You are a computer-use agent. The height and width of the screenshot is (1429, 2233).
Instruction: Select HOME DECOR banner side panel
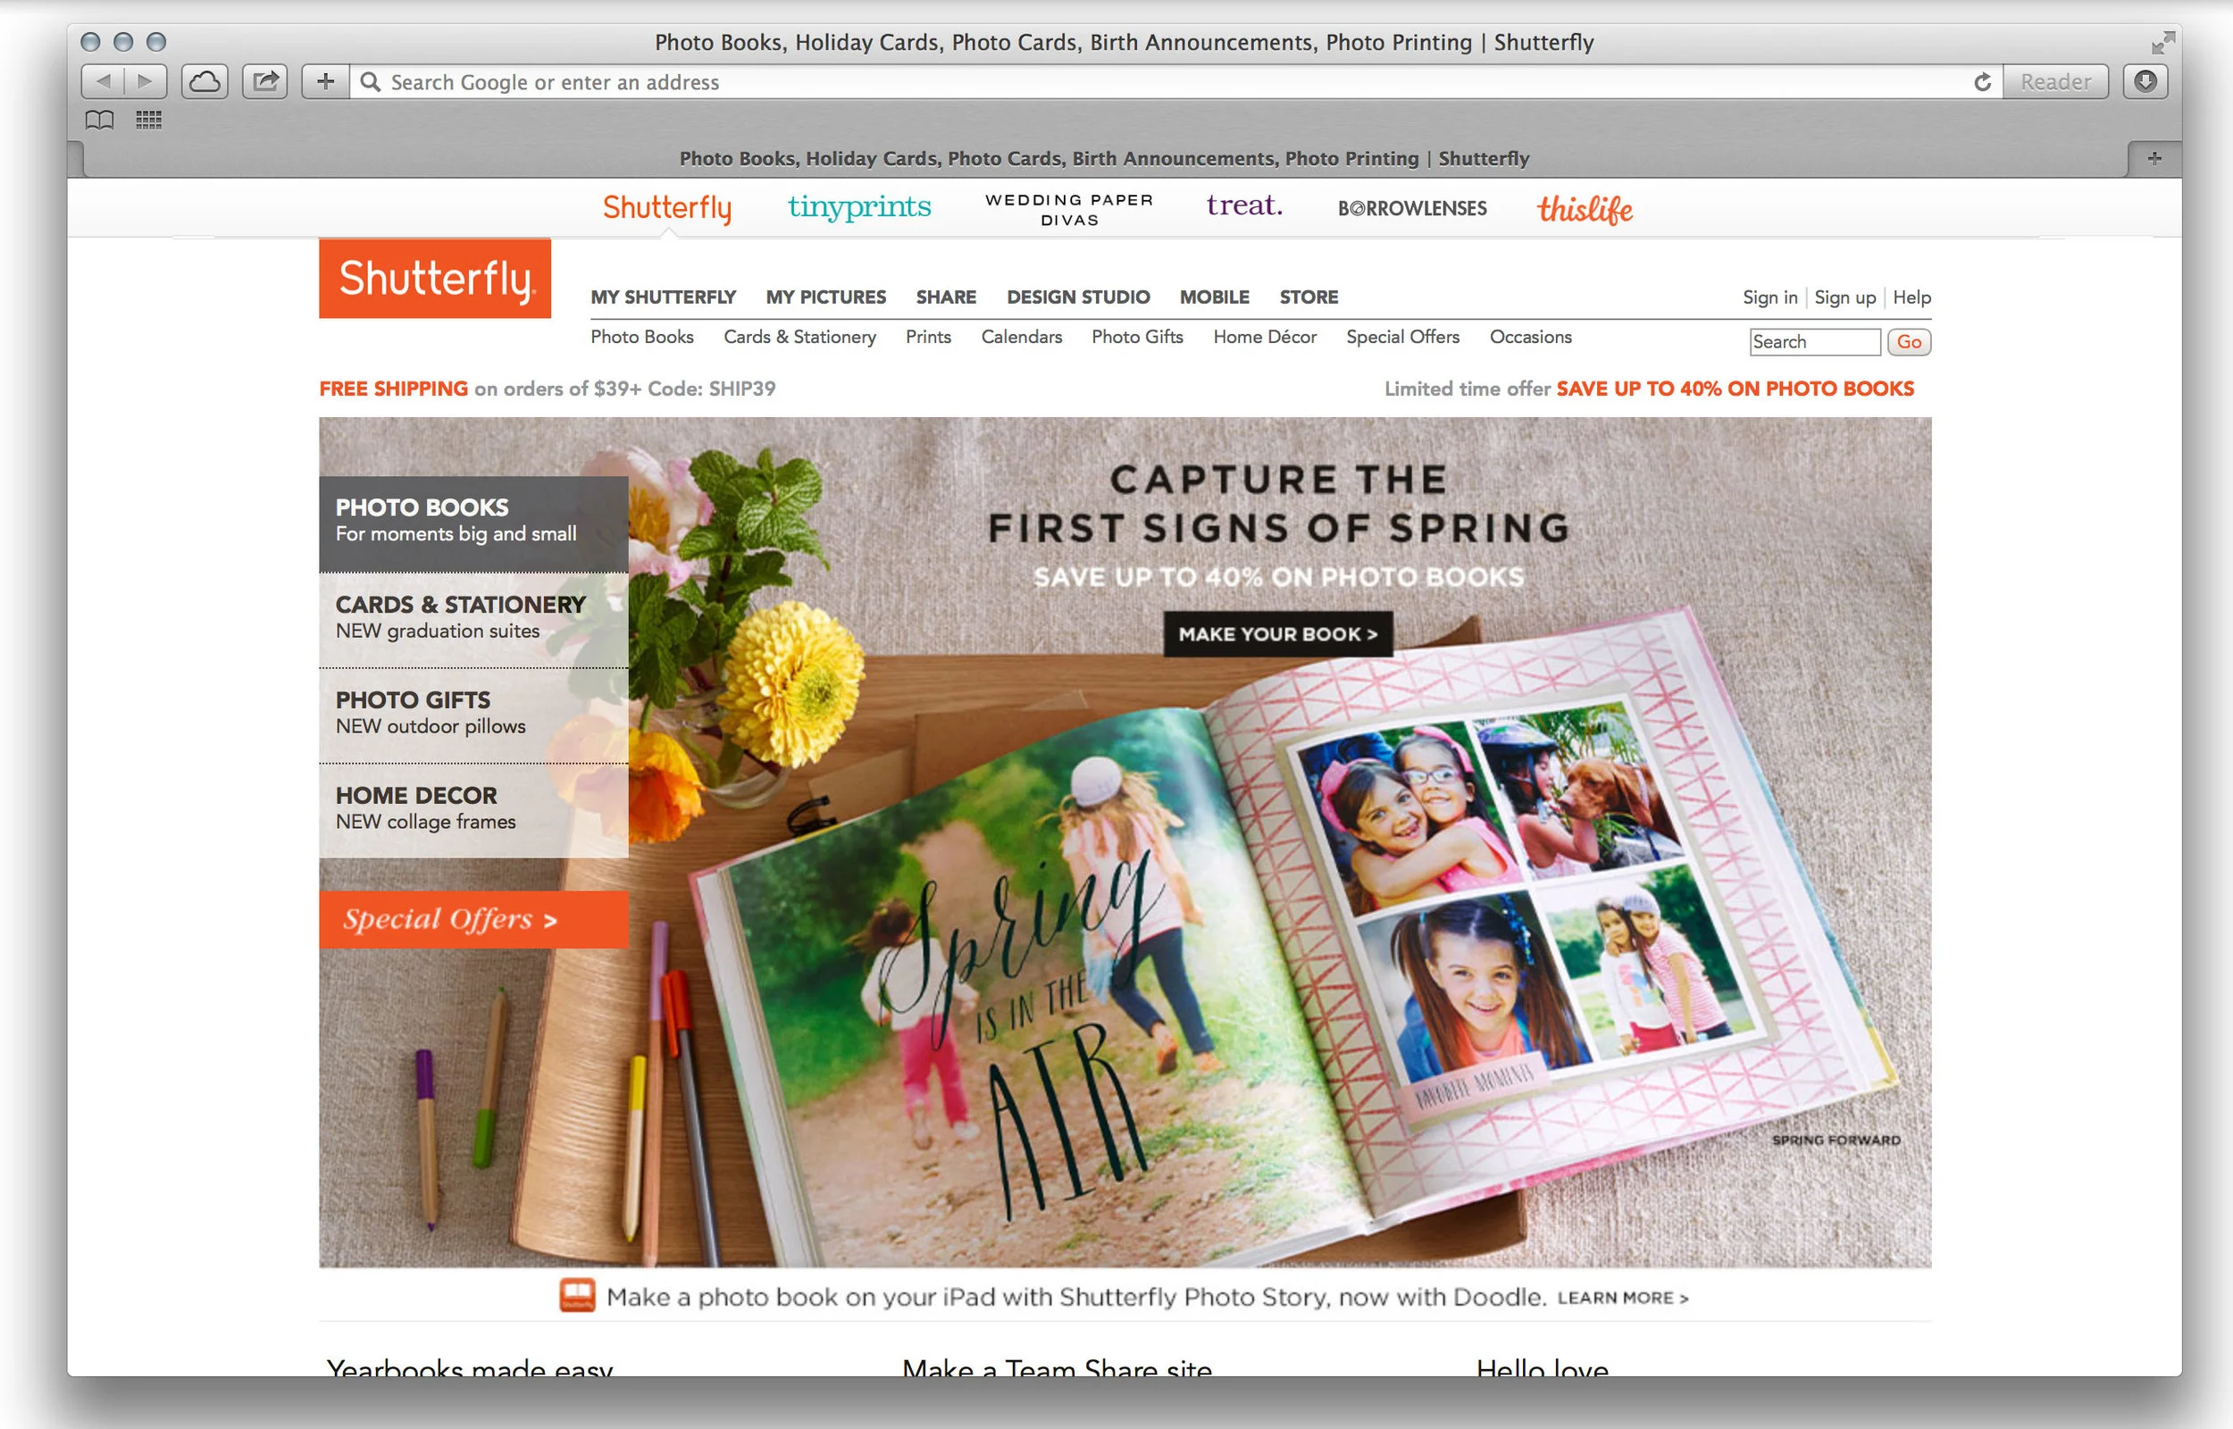[x=473, y=811]
